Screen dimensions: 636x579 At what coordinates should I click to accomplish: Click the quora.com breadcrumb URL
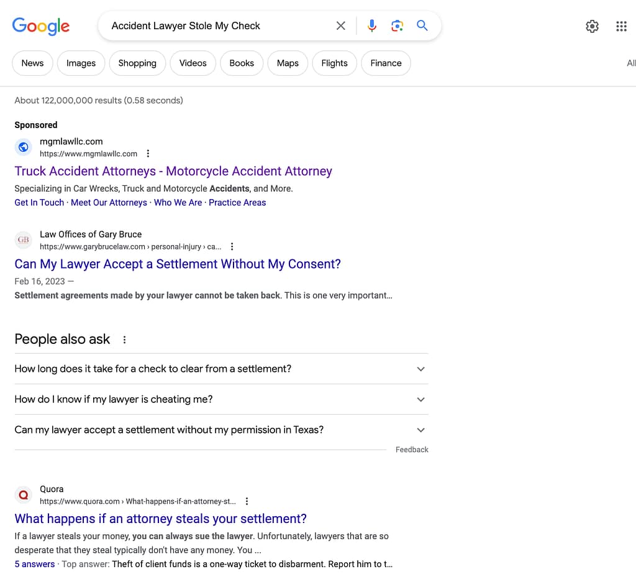tap(138, 501)
